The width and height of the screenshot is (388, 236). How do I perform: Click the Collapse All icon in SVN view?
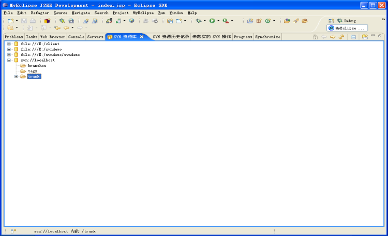(x=353, y=37)
